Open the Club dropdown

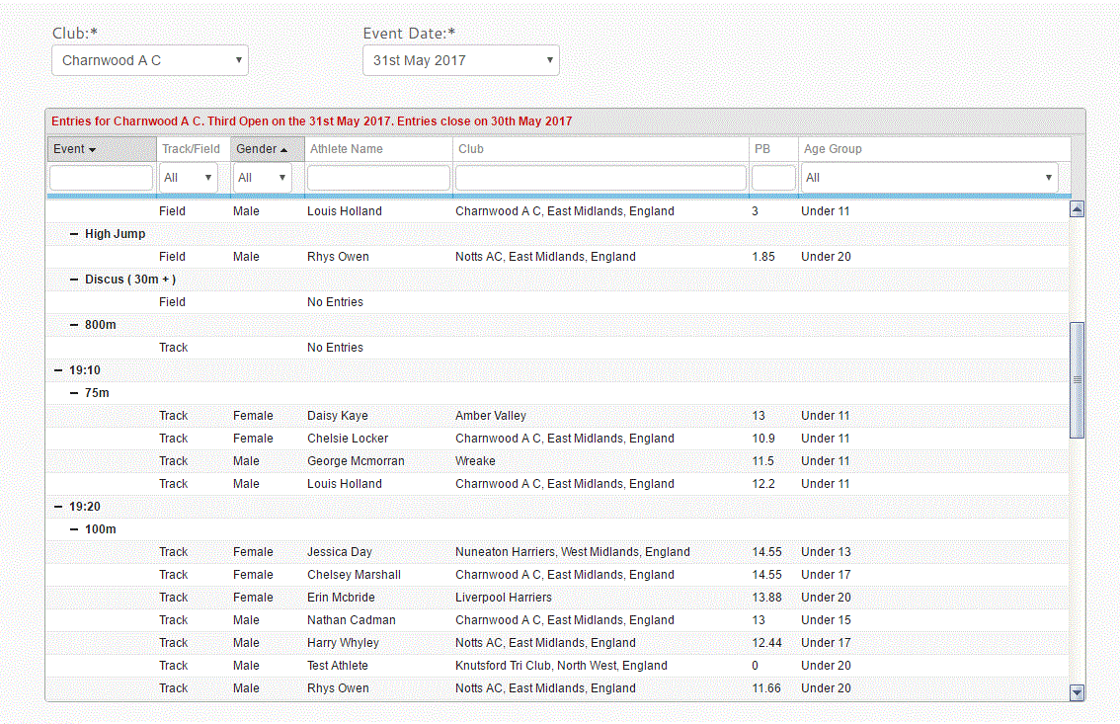[x=150, y=60]
